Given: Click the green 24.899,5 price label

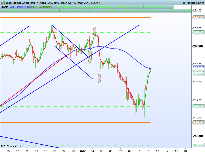Looking at the screenshot, I should [198, 145].
